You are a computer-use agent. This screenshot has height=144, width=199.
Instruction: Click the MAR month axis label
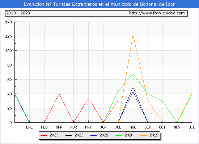click(59, 127)
